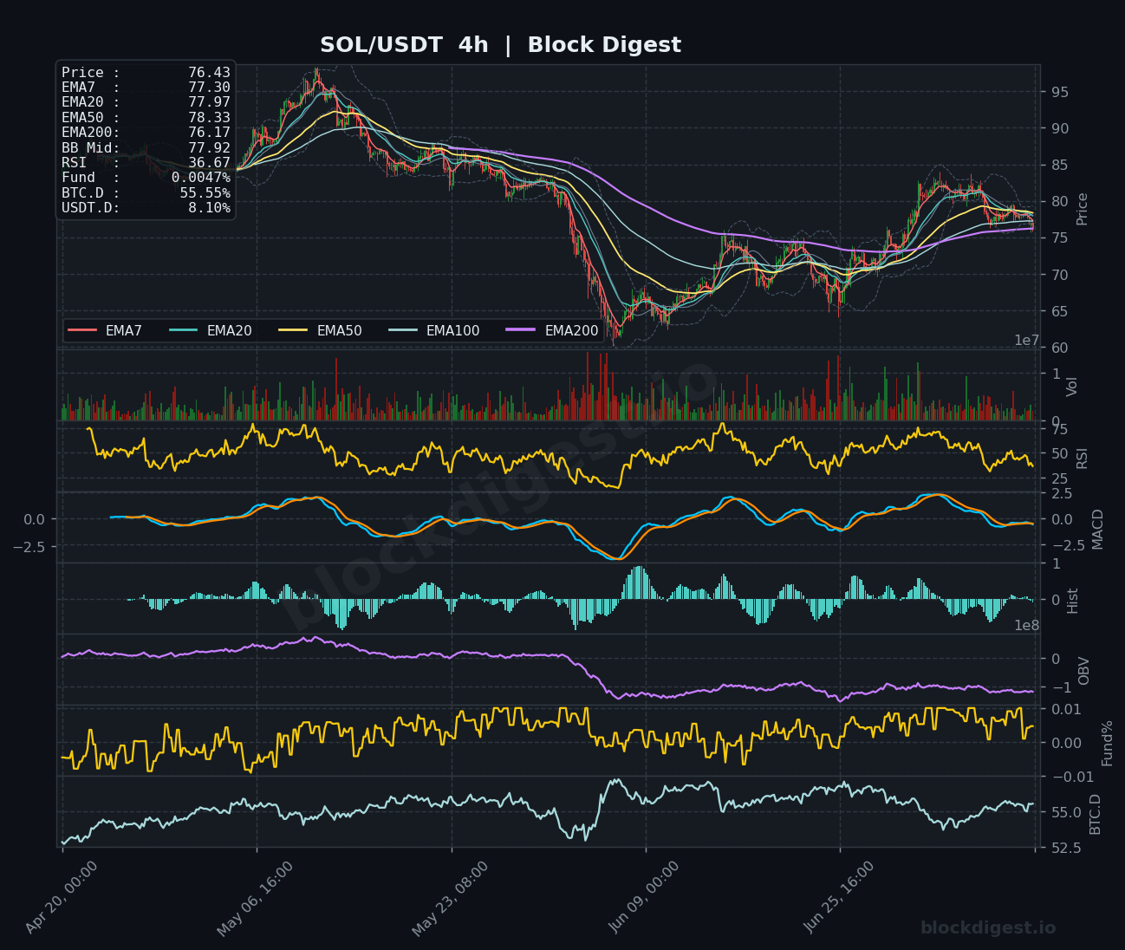1125x950 pixels.
Task: Click the 1e7 scale note above Vol panel
Action: click(x=1026, y=341)
